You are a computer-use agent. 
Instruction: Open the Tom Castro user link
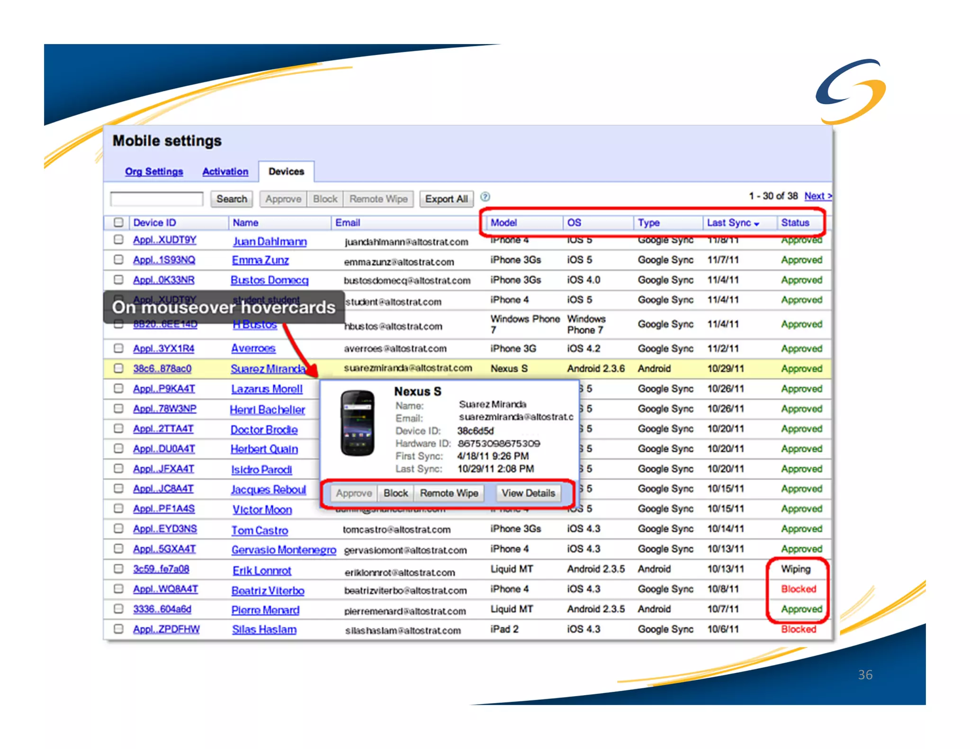pos(260,530)
